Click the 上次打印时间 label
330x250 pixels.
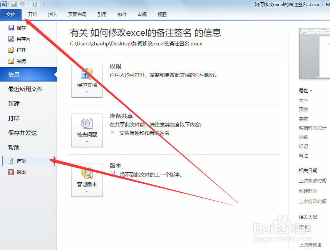pyautogui.click(x=313, y=202)
